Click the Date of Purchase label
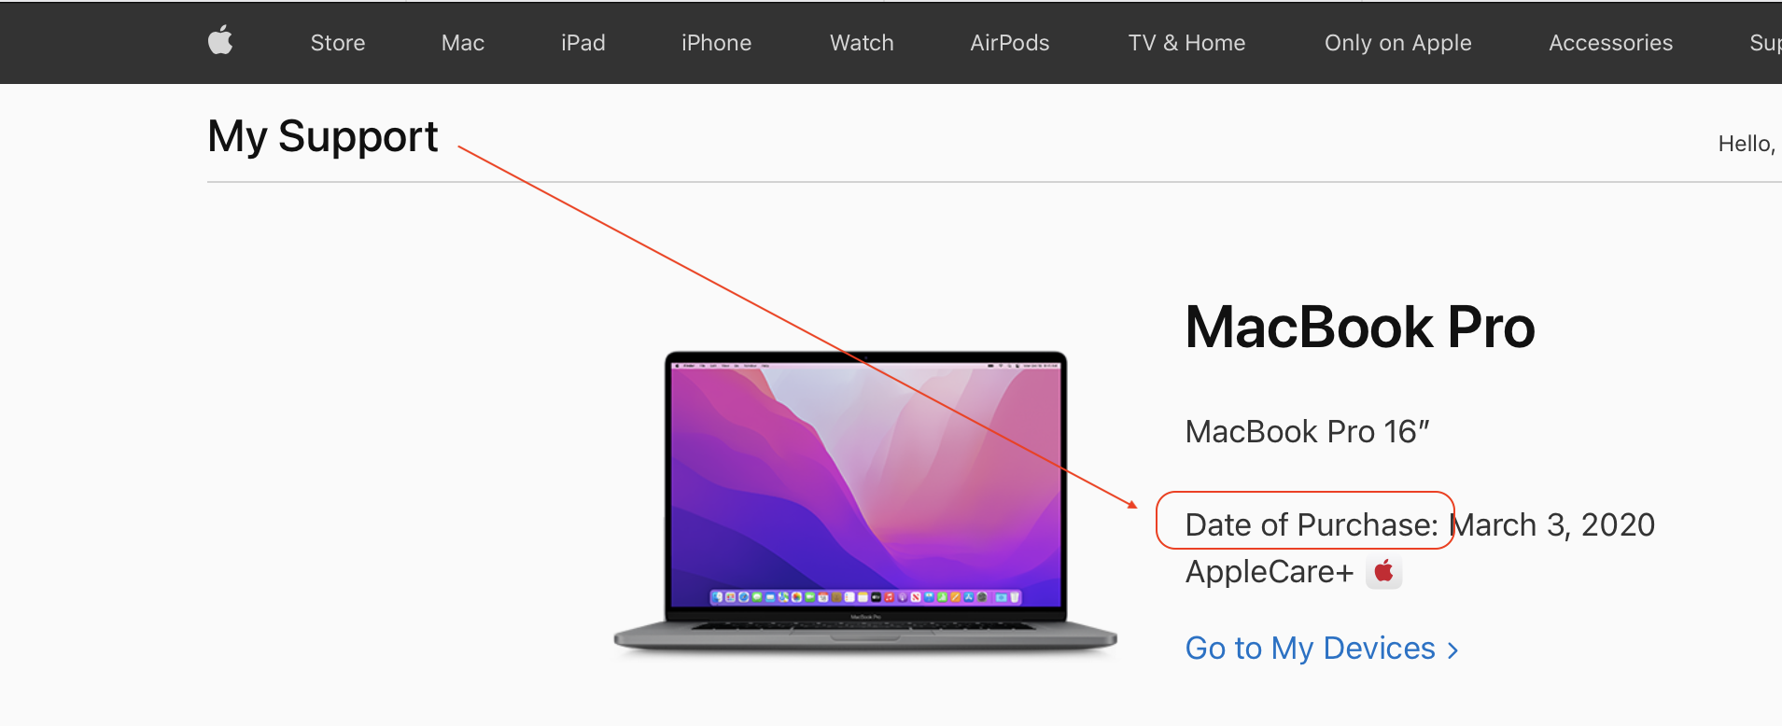1782x726 pixels. coord(1312,525)
